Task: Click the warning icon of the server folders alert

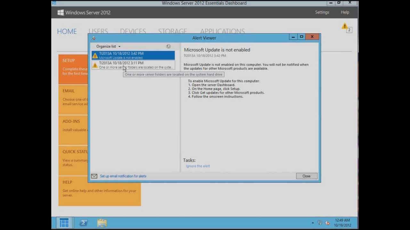Action: click(95, 65)
